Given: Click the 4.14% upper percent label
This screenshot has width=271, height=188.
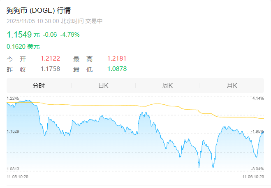Looking at the screenshot, I should coord(258,98).
